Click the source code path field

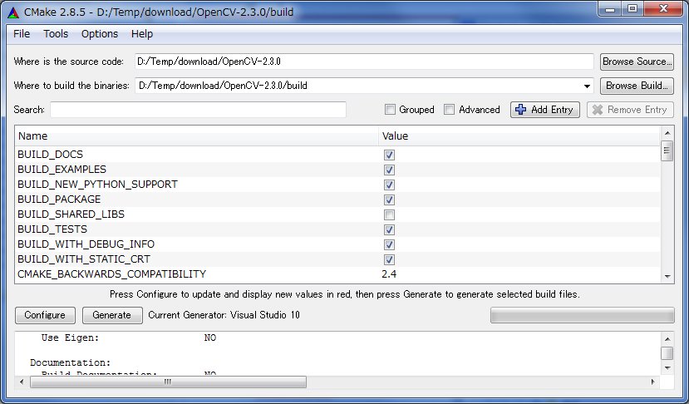pos(364,62)
